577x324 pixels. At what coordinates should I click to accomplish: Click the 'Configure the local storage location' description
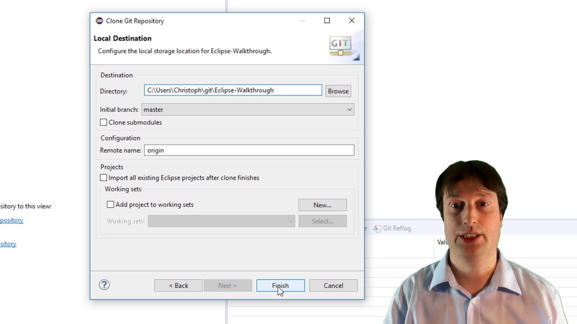click(185, 51)
